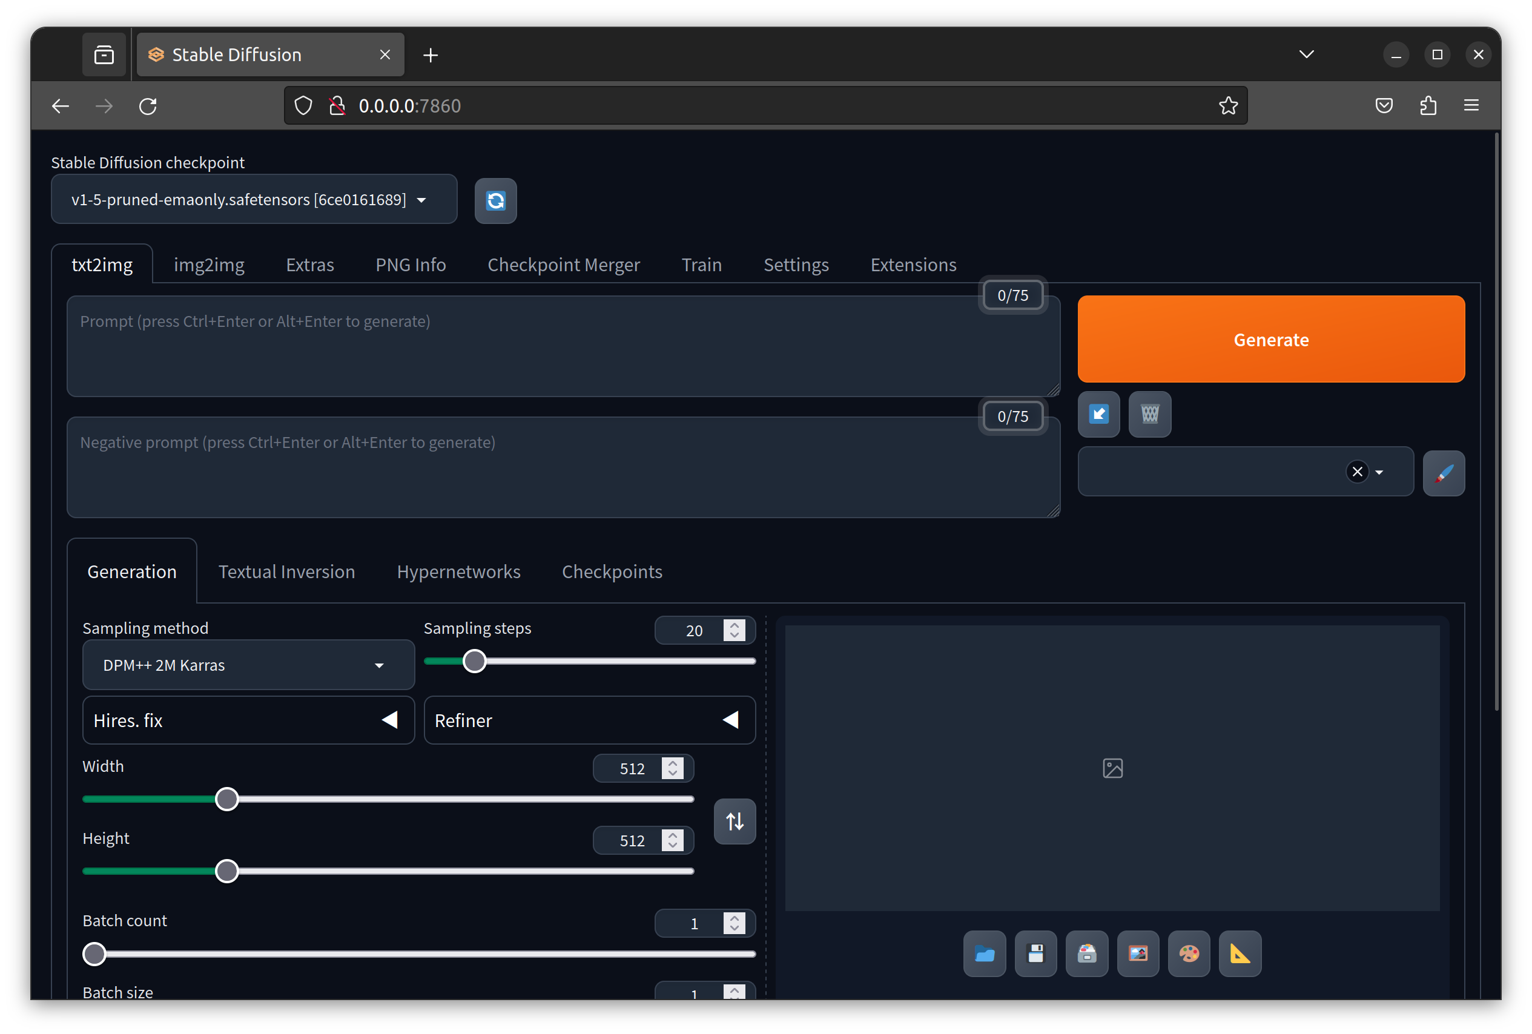Expand the Hires. fix section

248,720
